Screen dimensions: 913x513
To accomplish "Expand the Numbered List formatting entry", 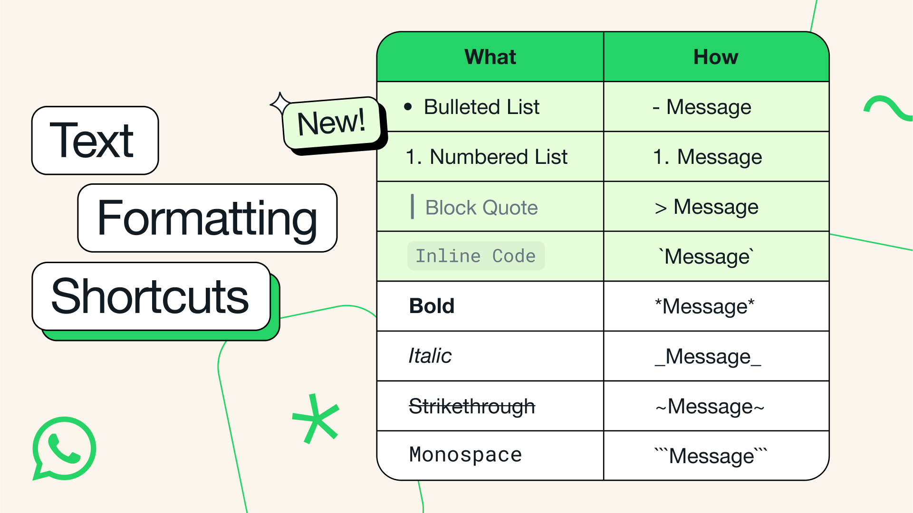I will pyautogui.click(x=490, y=157).
